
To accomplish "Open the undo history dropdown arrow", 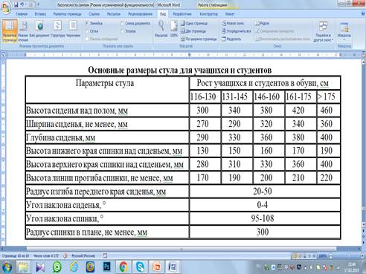I will point(26,4).
